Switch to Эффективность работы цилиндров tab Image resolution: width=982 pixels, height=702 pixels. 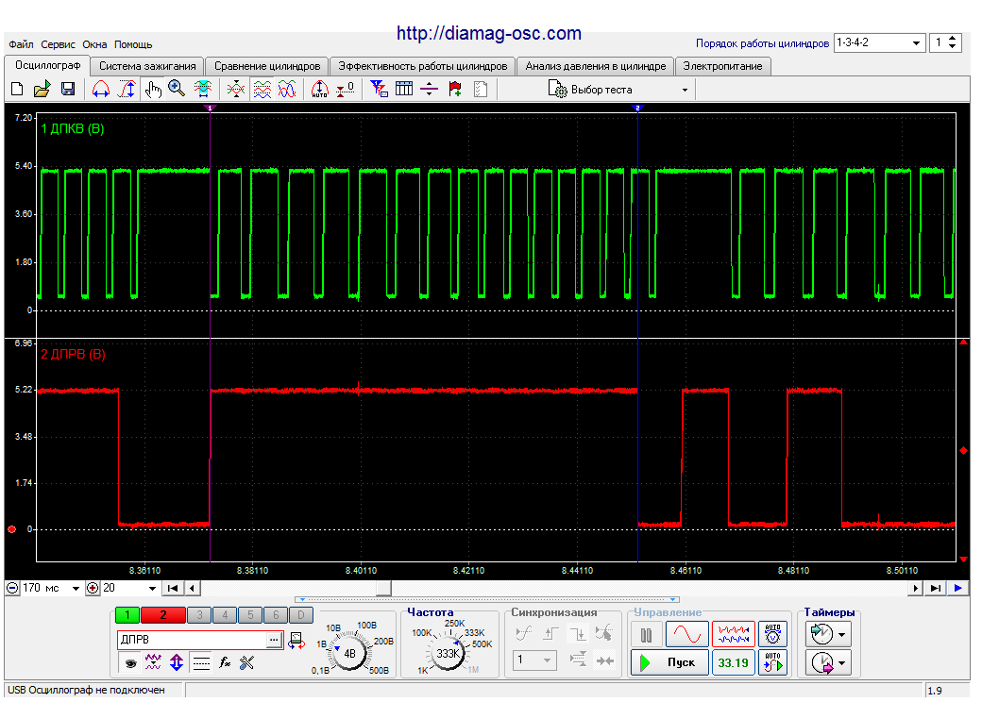(423, 66)
